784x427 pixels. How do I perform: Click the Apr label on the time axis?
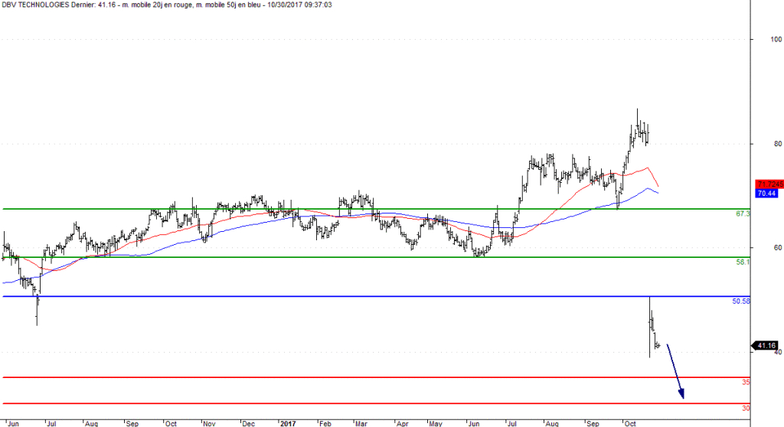(x=400, y=422)
